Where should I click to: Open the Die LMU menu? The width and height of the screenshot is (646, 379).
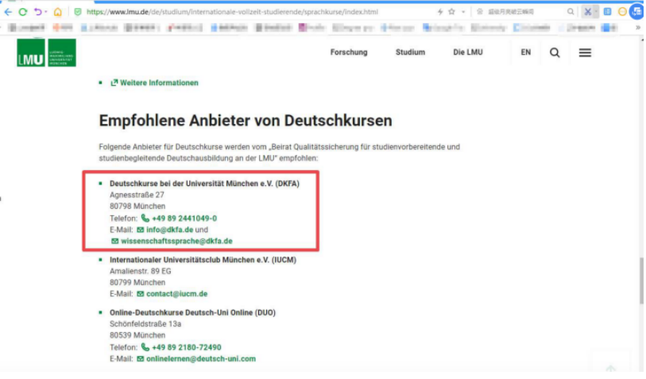click(469, 52)
